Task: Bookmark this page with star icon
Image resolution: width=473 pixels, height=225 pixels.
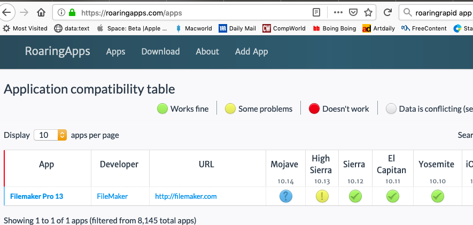Action: coord(368,12)
